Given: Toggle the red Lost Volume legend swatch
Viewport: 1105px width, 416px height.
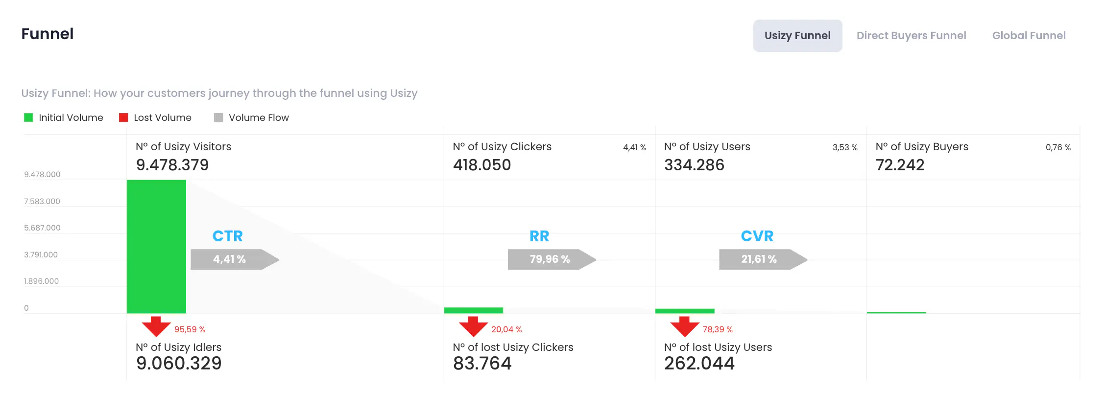Looking at the screenshot, I should tap(123, 117).
